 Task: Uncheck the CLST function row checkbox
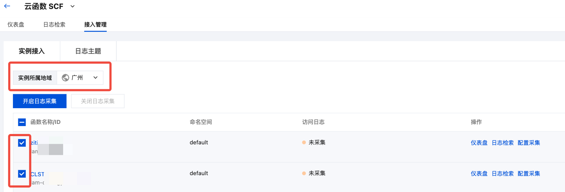(22, 174)
